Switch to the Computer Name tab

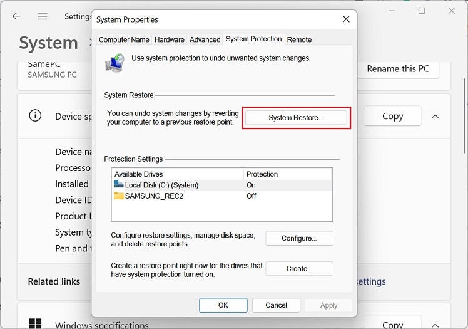click(124, 39)
